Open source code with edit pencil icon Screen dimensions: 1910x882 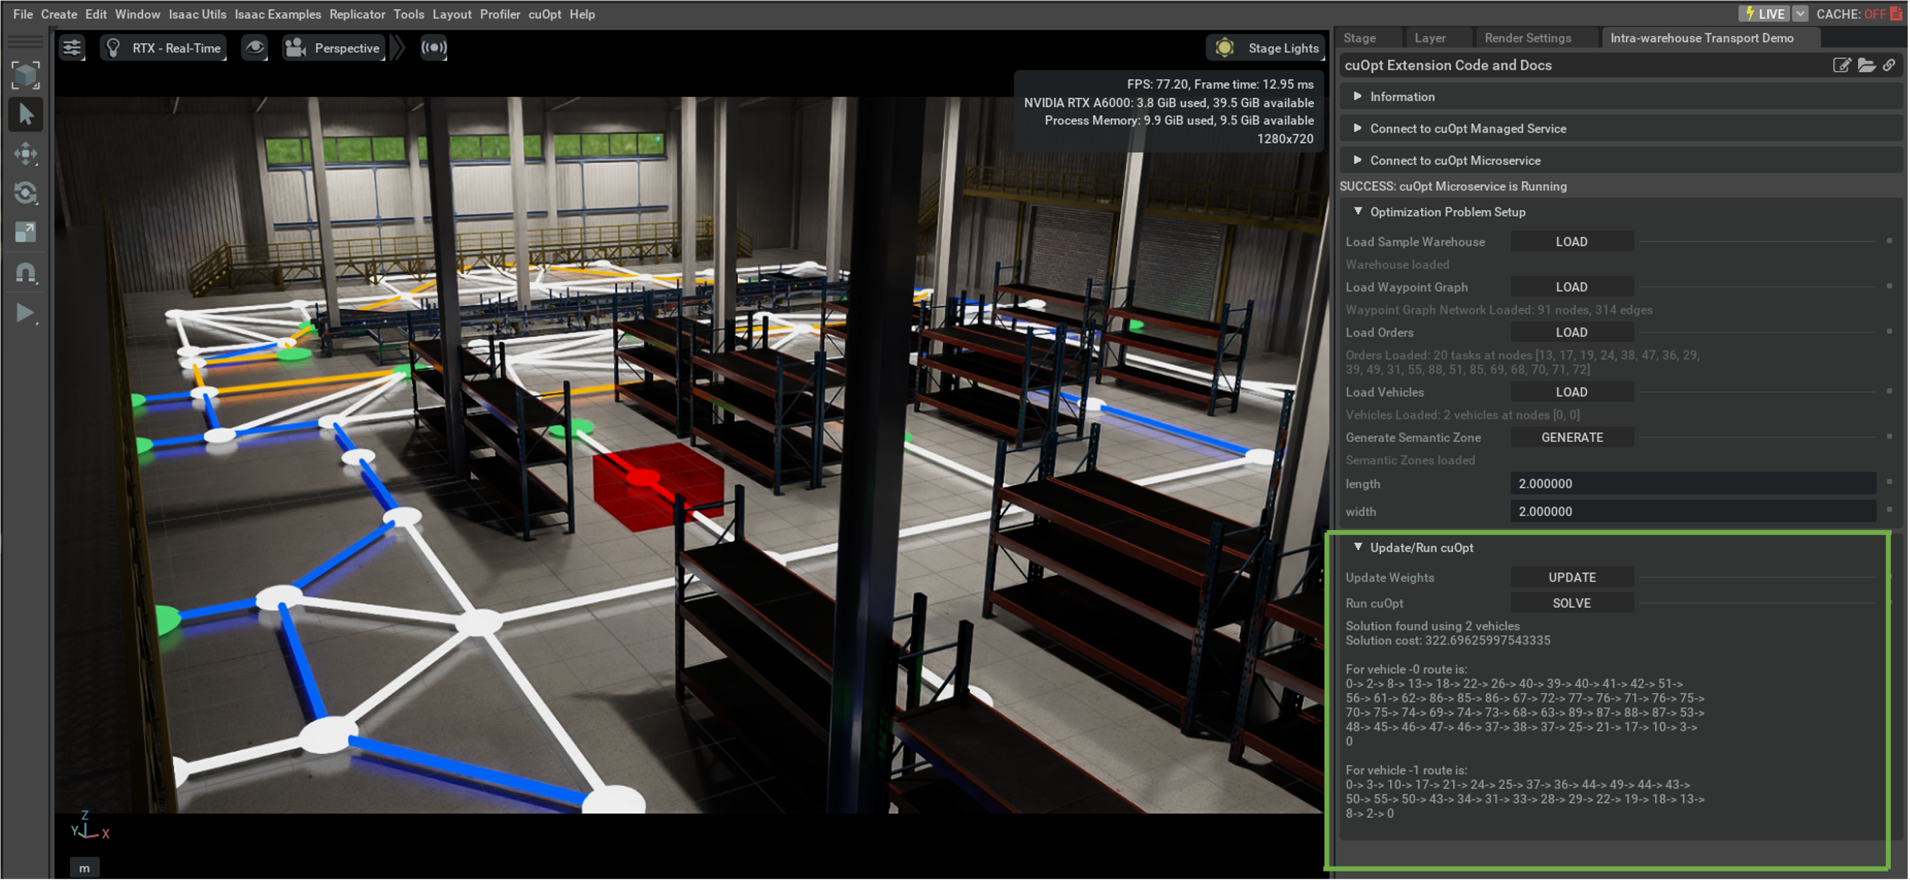(x=1842, y=66)
